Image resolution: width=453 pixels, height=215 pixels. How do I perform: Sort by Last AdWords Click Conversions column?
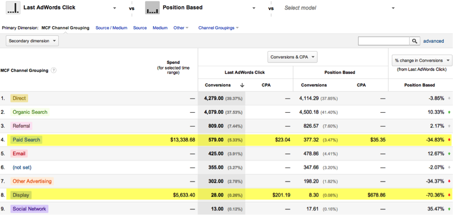click(218, 85)
